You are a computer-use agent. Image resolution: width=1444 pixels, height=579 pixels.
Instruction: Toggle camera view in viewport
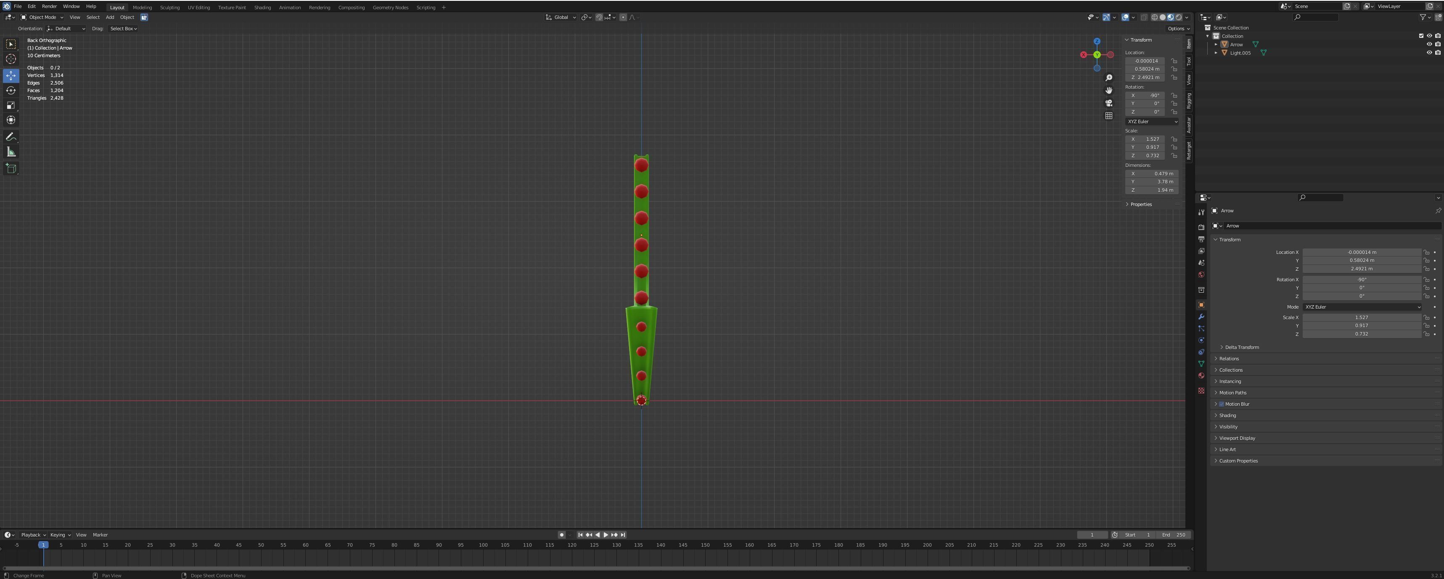[1108, 103]
